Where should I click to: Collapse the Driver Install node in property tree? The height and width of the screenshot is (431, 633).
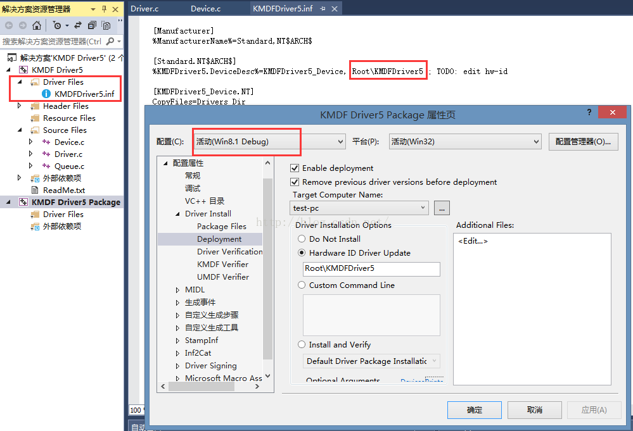coord(177,214)
